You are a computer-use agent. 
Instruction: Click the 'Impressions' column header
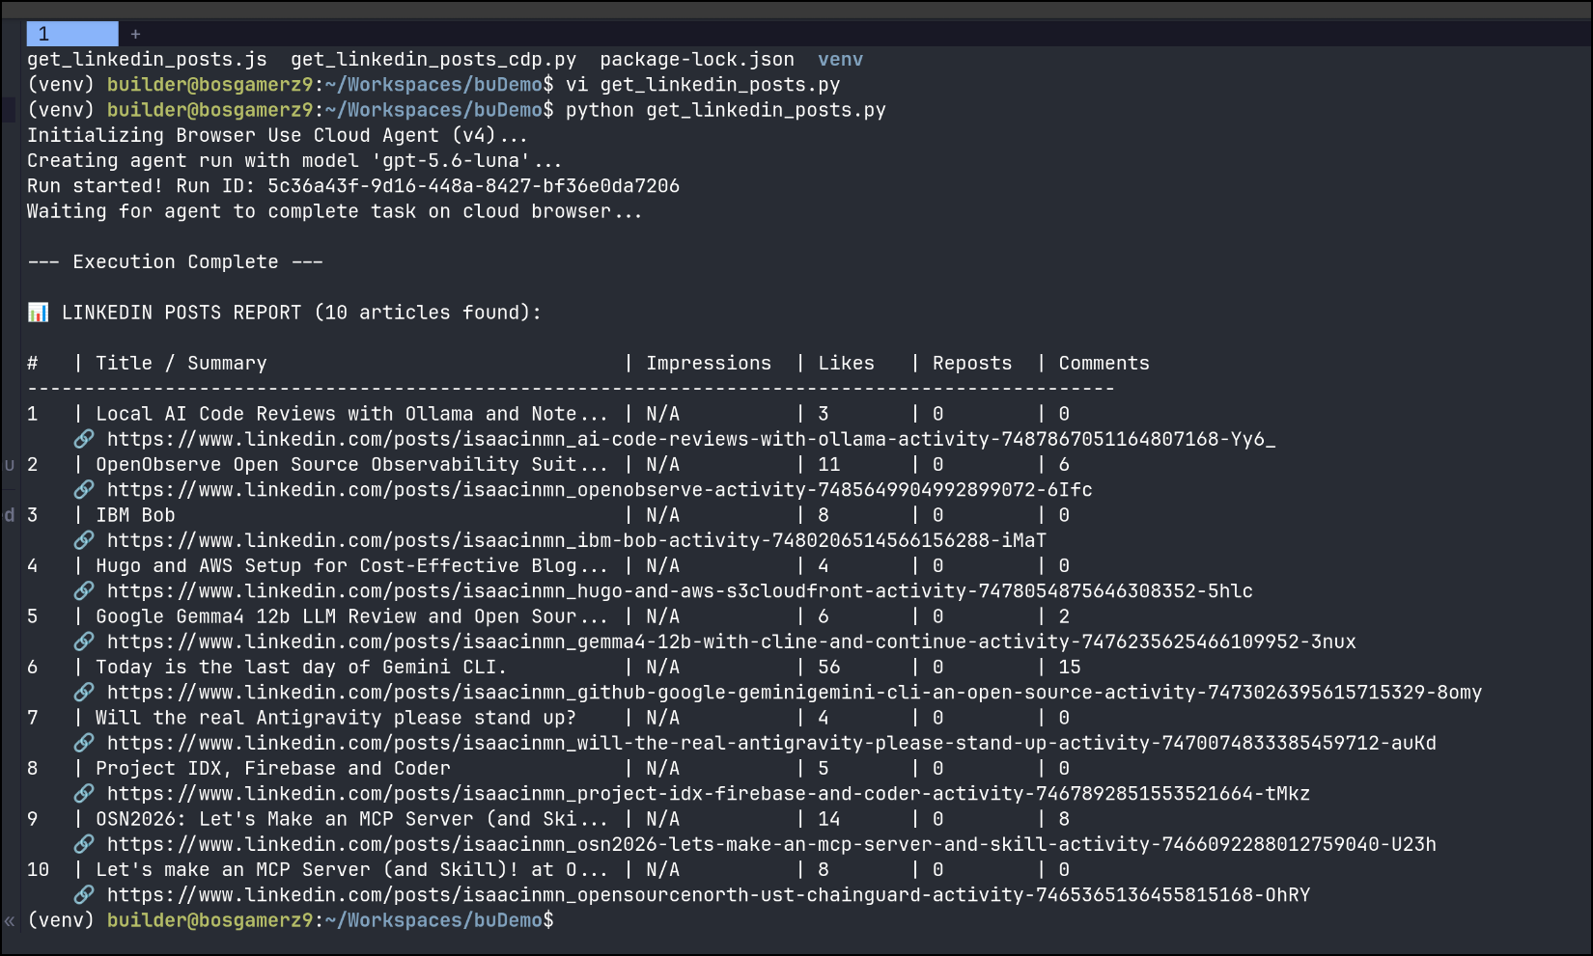[709, 364]
